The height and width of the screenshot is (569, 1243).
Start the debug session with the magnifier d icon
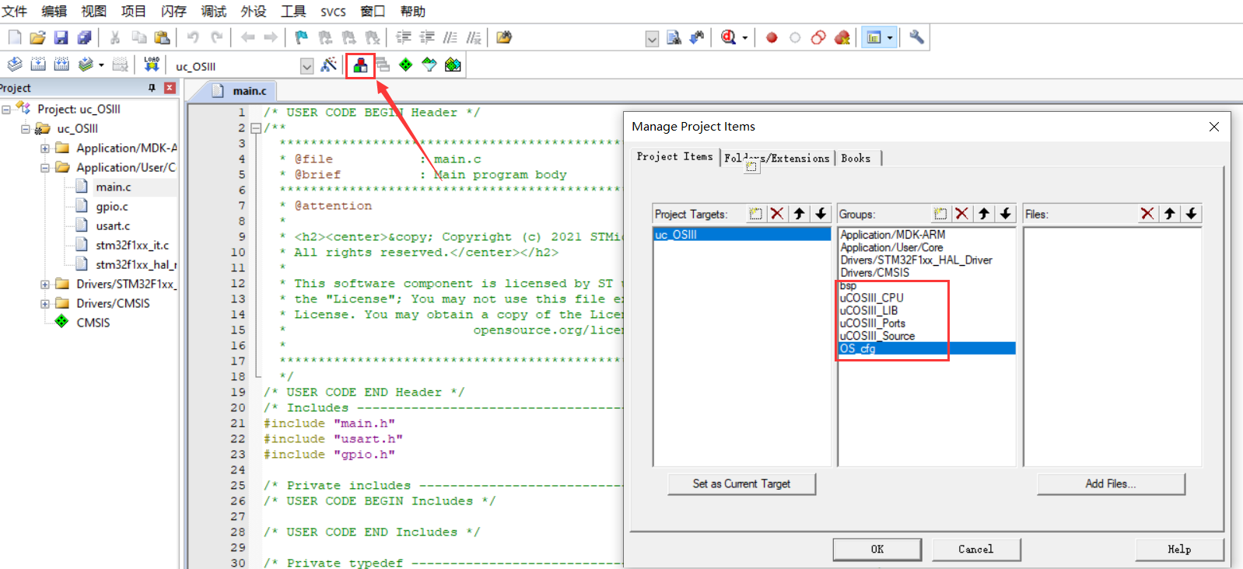[x=729, y=37]
